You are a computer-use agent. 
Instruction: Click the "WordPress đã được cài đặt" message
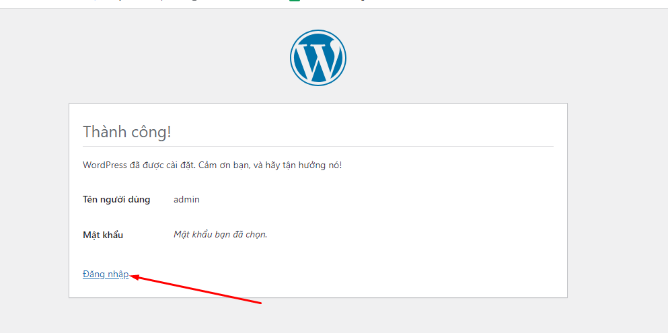[212, 165]
